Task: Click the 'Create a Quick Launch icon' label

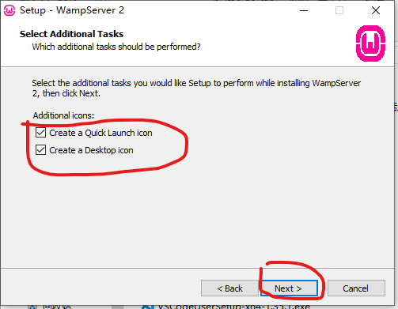Action: click(x=100, y=133)
